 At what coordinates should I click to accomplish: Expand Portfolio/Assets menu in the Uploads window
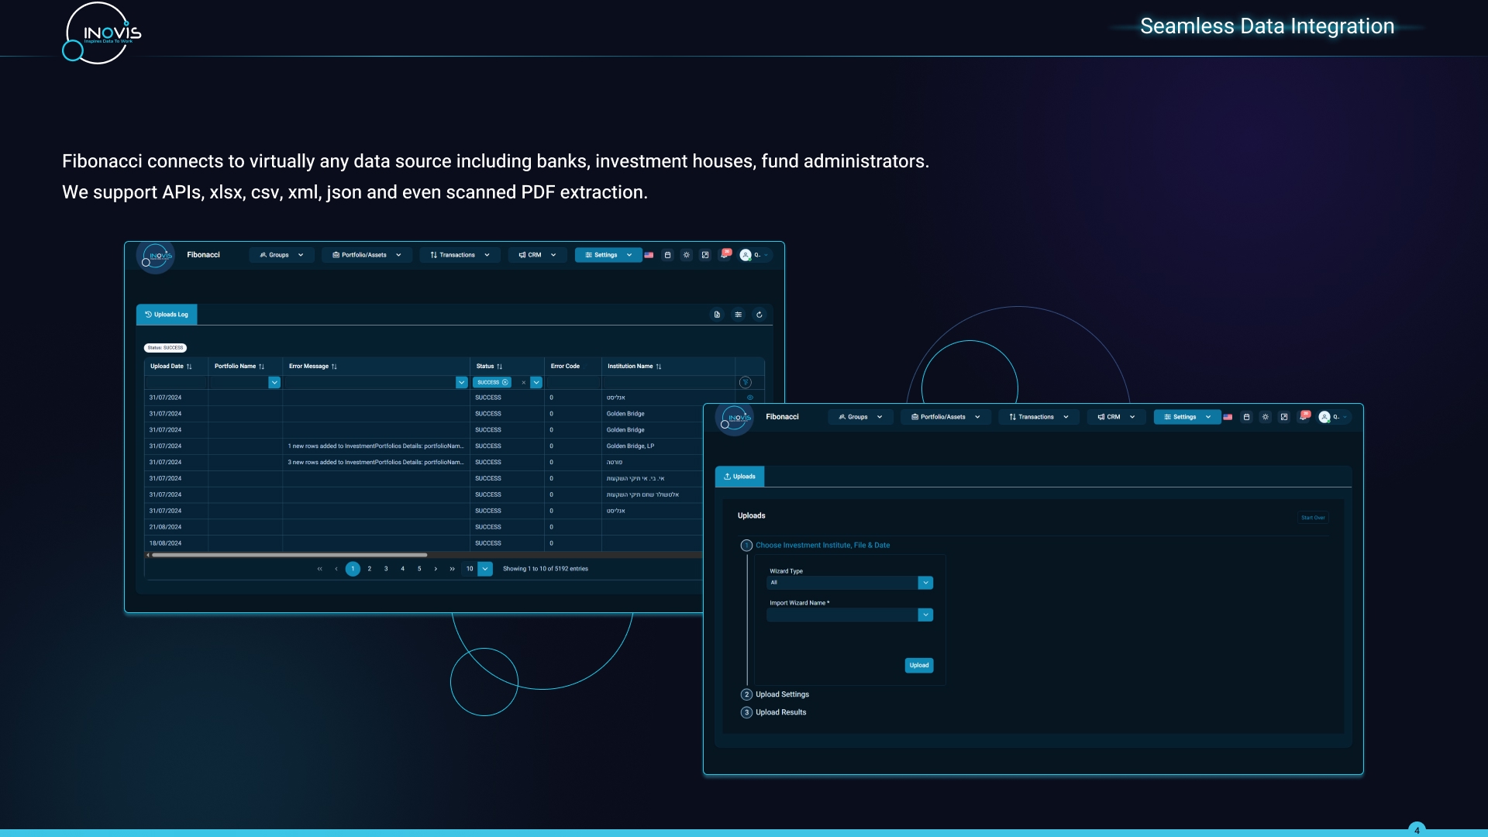tap(945, 417)
